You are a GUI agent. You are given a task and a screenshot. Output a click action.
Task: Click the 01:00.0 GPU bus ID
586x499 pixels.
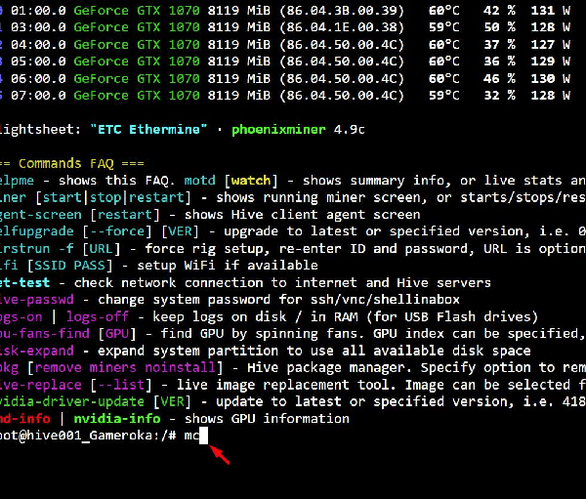[38, 10]
